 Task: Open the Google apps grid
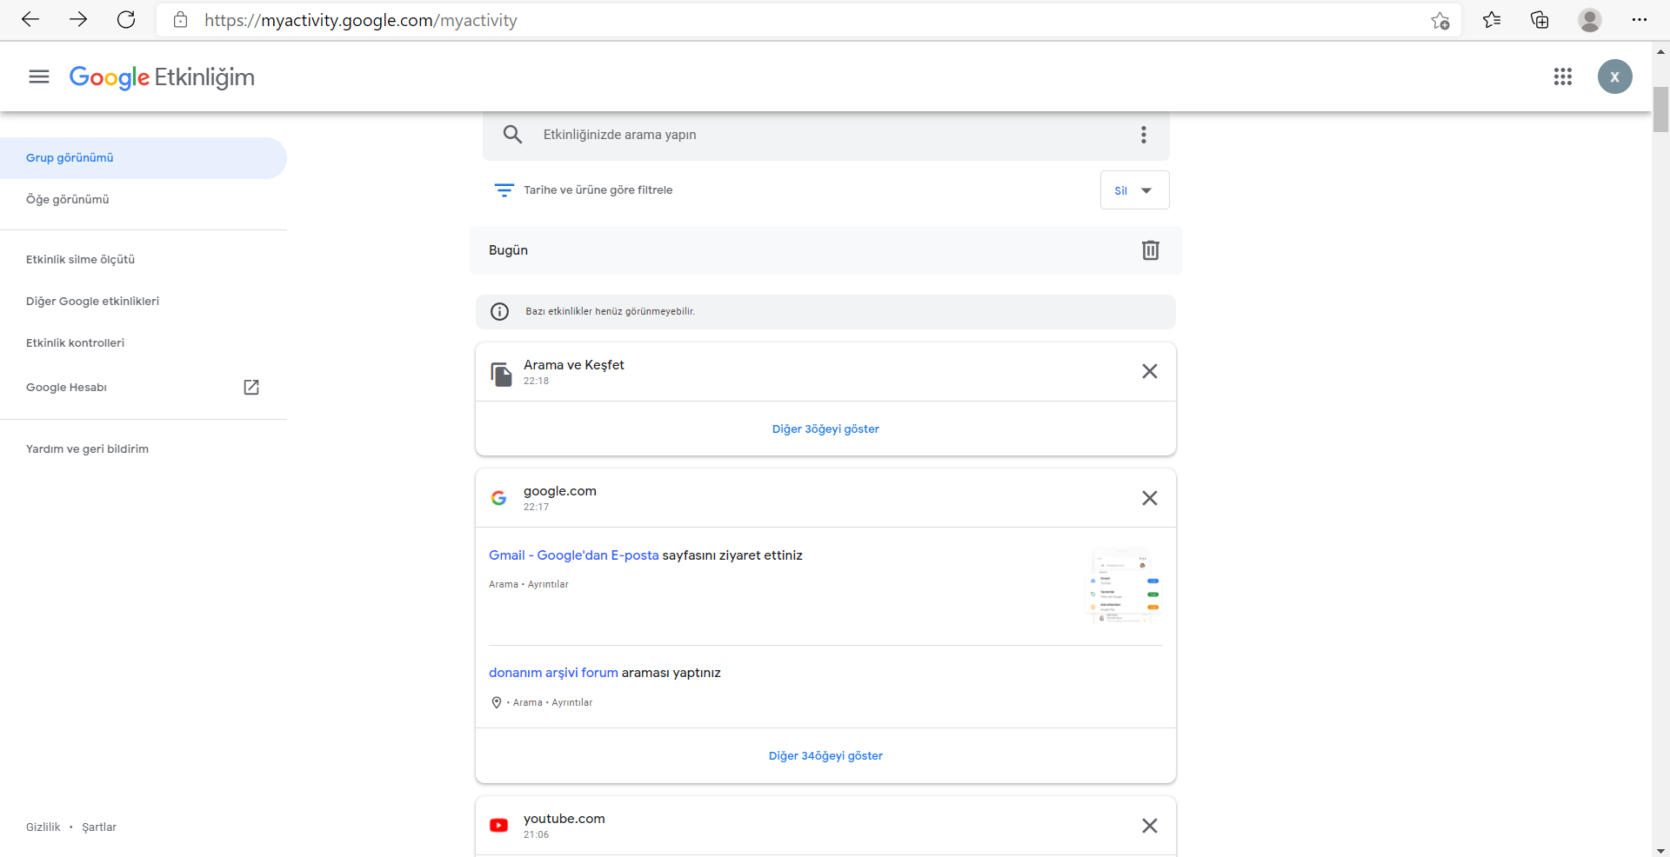point(1562,76)
